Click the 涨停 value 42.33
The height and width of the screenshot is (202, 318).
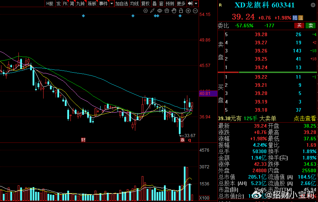pos(260,164)
